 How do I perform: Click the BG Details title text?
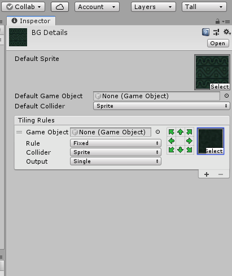coord(50,33)
